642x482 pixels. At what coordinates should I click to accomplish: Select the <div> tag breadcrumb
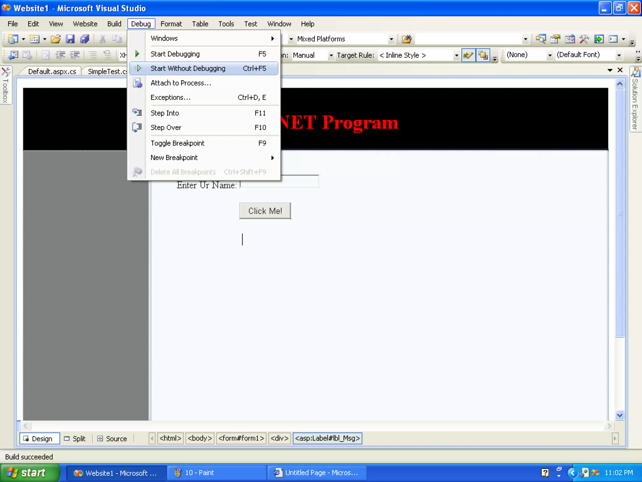pyautogui.click(x=279, y=438)
